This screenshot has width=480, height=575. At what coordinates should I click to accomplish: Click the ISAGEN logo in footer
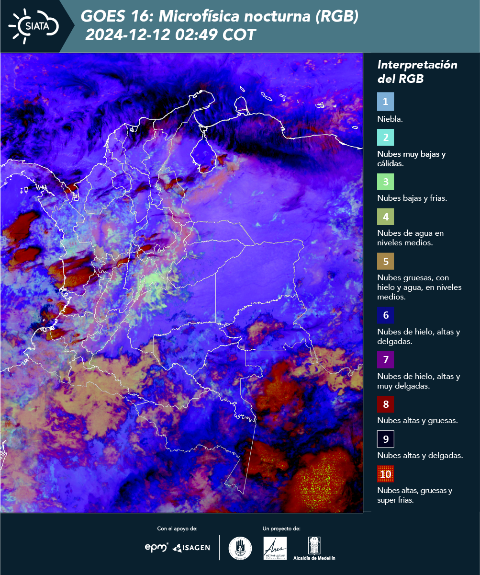click(191, 548)
